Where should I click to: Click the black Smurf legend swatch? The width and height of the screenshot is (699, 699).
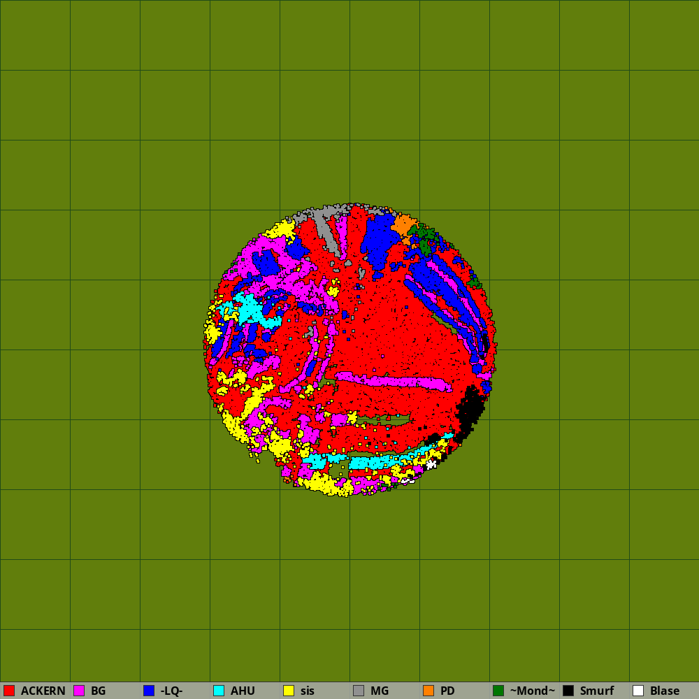click(x=568, y=691)
